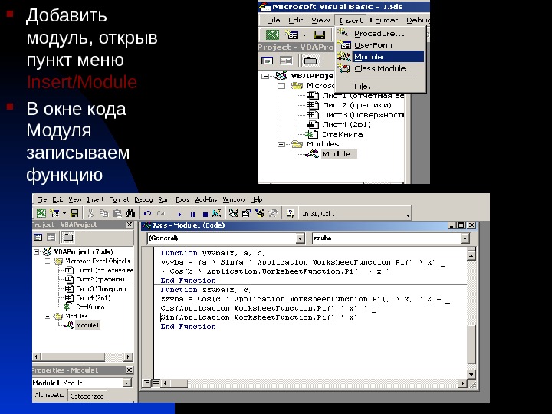
Task: Click View Object icon in upper Project pane
Action: pyautogui.click(x=286, y=61)
